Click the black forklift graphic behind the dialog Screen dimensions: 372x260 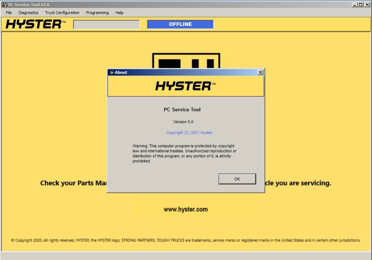click(x=186, y=61)
